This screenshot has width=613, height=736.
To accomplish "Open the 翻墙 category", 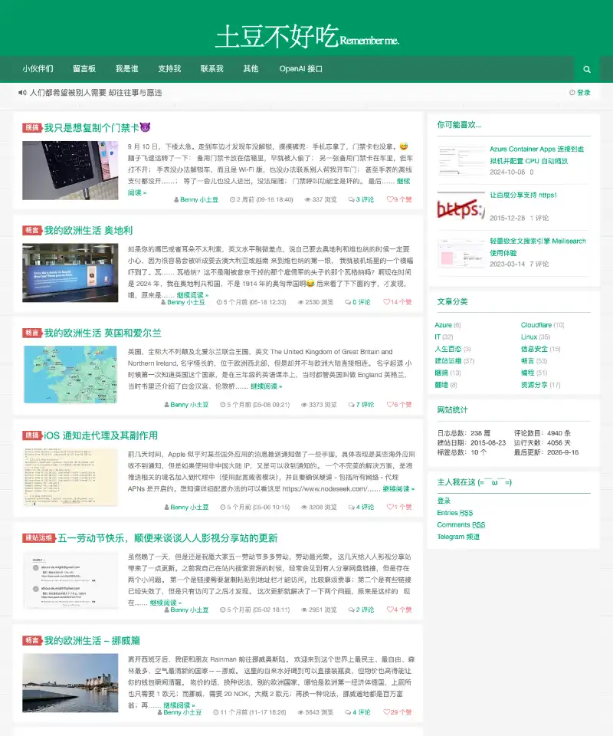I will (441, 384).
